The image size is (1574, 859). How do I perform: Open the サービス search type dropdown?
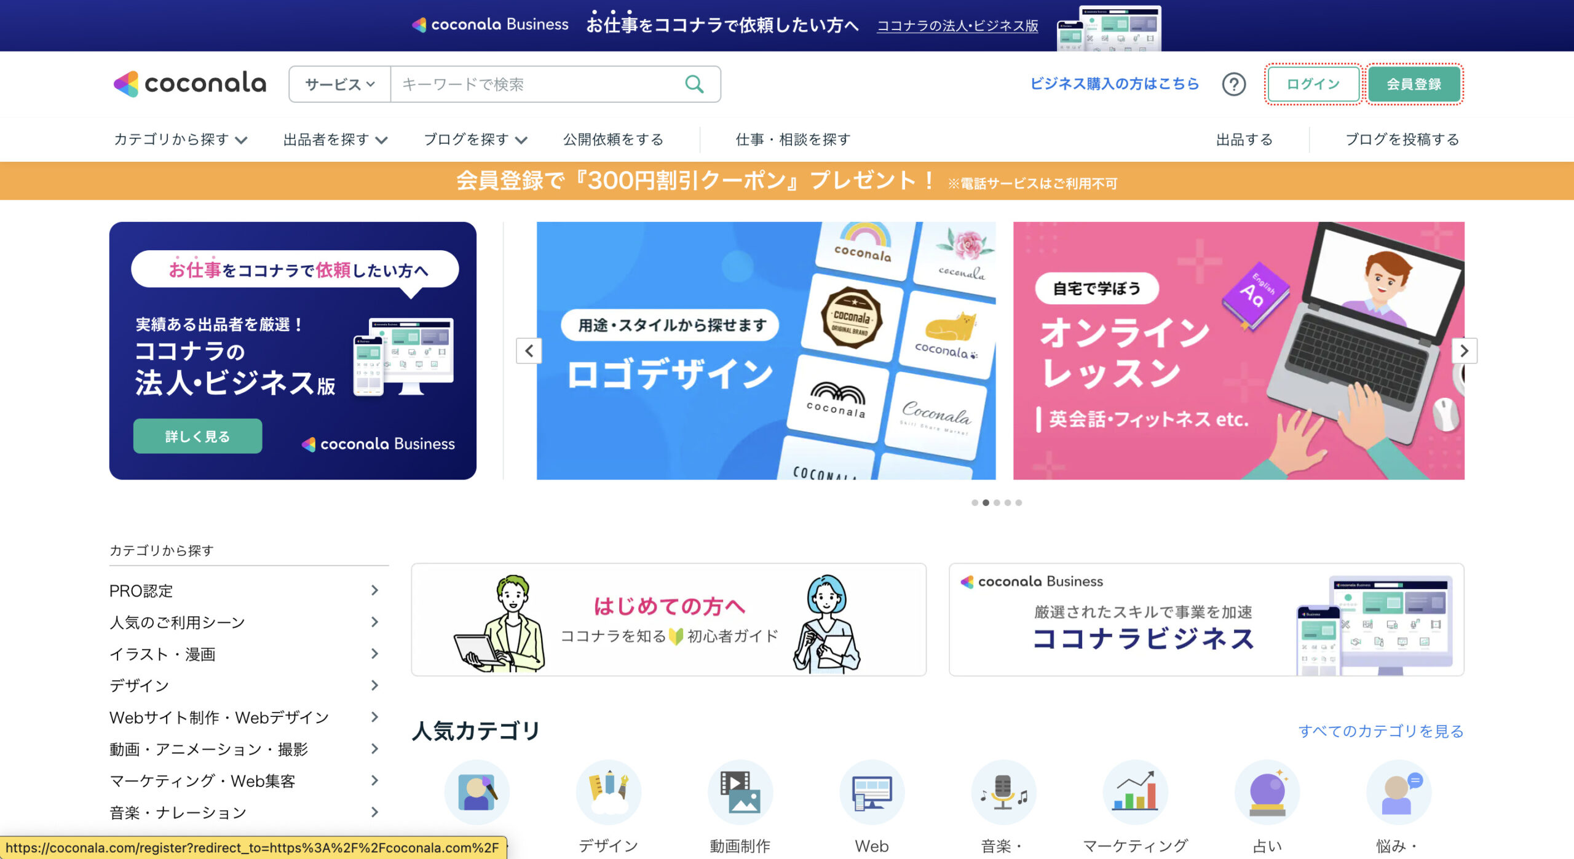click(340, 84)
